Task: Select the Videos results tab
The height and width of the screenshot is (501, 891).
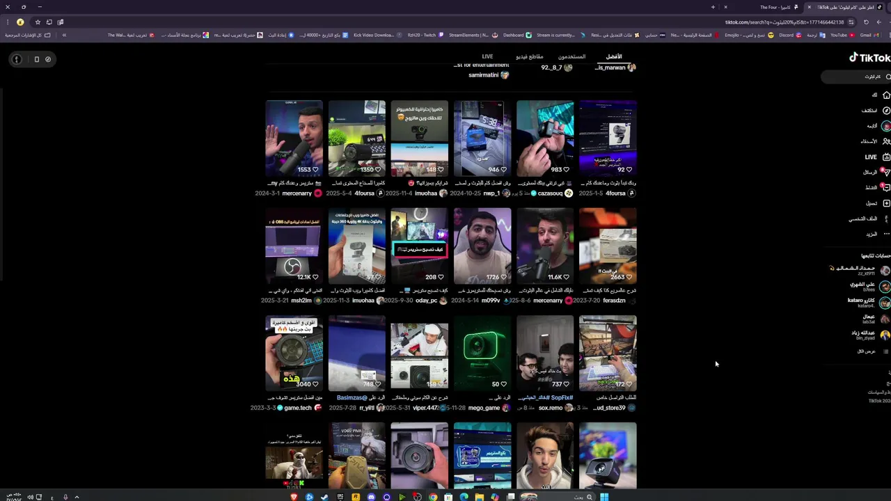Action: (x=529, y=56)
